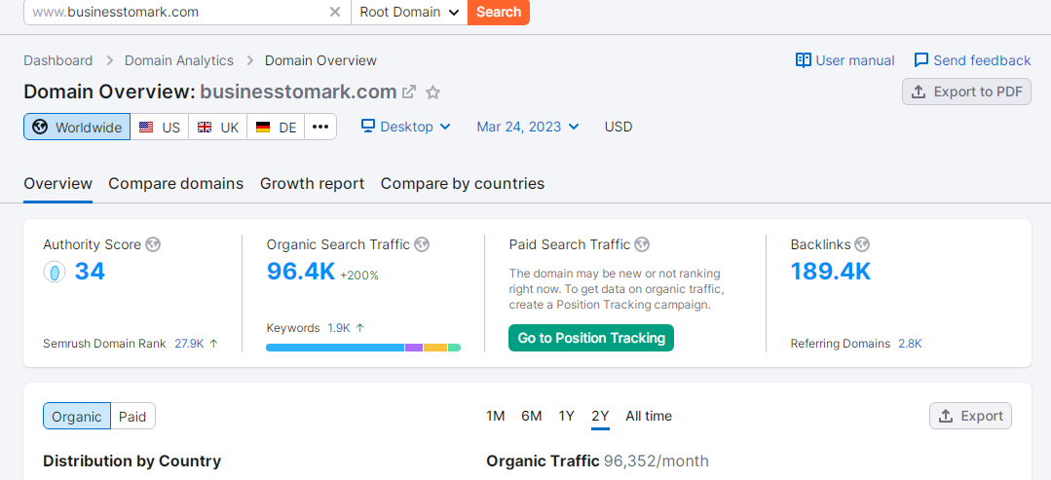Select the Organic toggle
This screenshot has width=1051, height=480.
click(76, 417)
